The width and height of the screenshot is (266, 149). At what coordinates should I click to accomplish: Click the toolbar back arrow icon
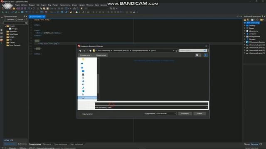point(2,12)
